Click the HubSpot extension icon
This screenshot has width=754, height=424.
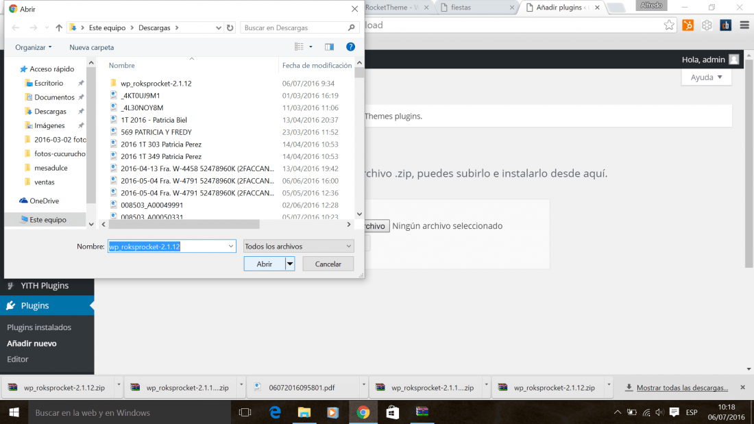click(688, 25)
